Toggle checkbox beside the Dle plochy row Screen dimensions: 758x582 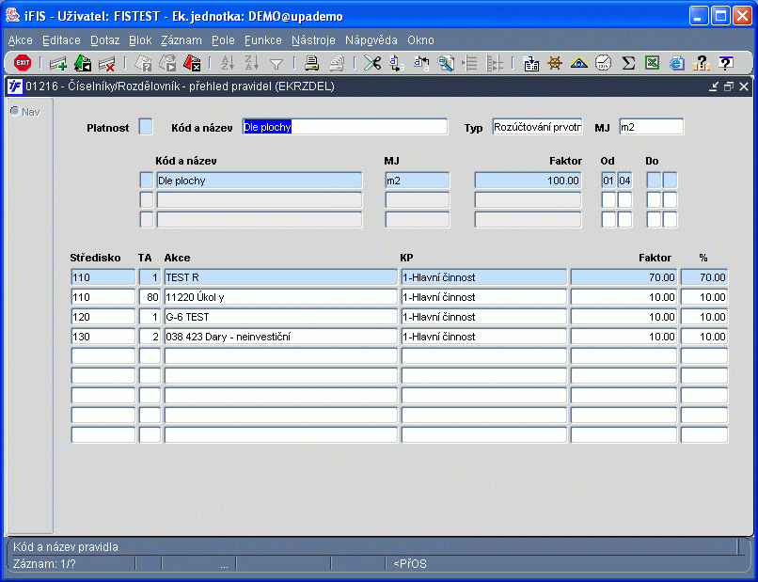pos(146,180)
